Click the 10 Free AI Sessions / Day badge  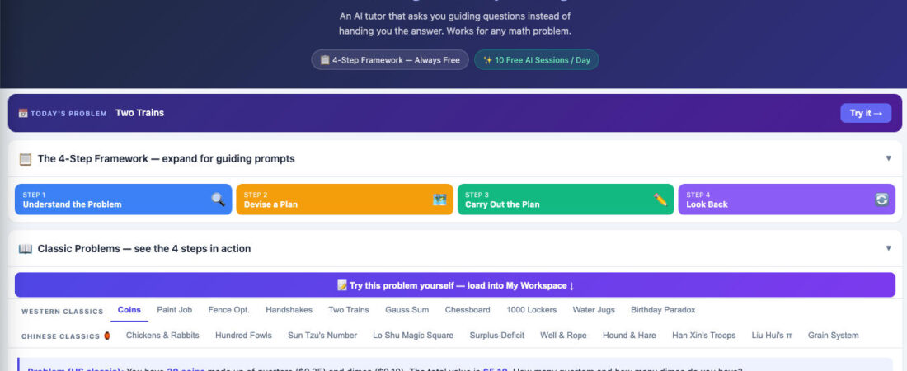pos(536,60)
